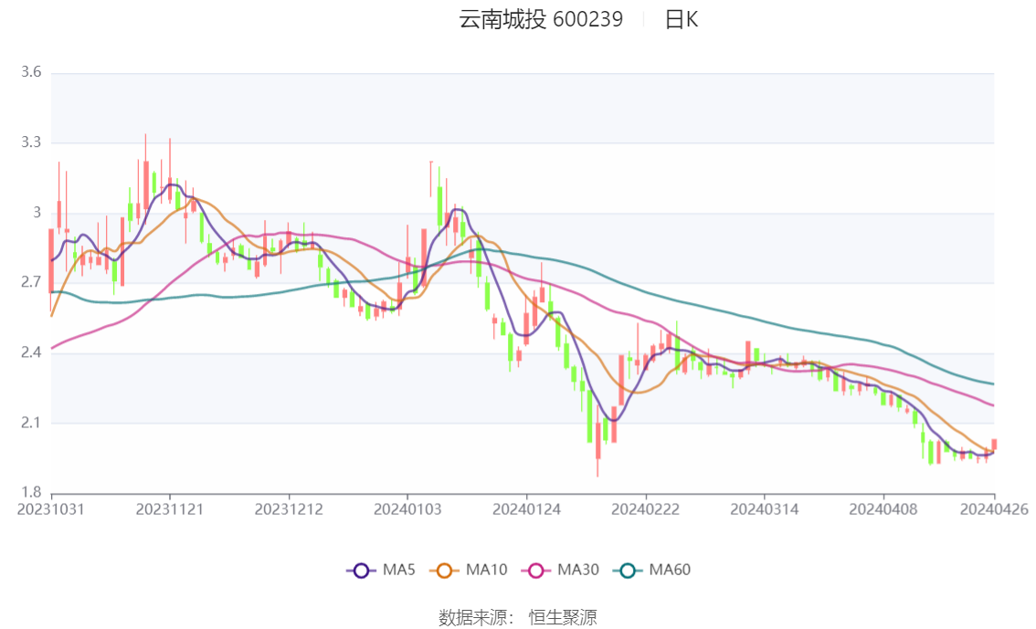The width and height of the screenshot is (1036, 629).
Task: Hide the MA10 line via its label
Action: (486, 570)
